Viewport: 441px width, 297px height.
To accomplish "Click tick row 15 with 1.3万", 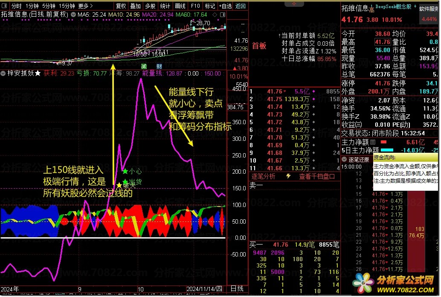I will [x=380, y=194].
